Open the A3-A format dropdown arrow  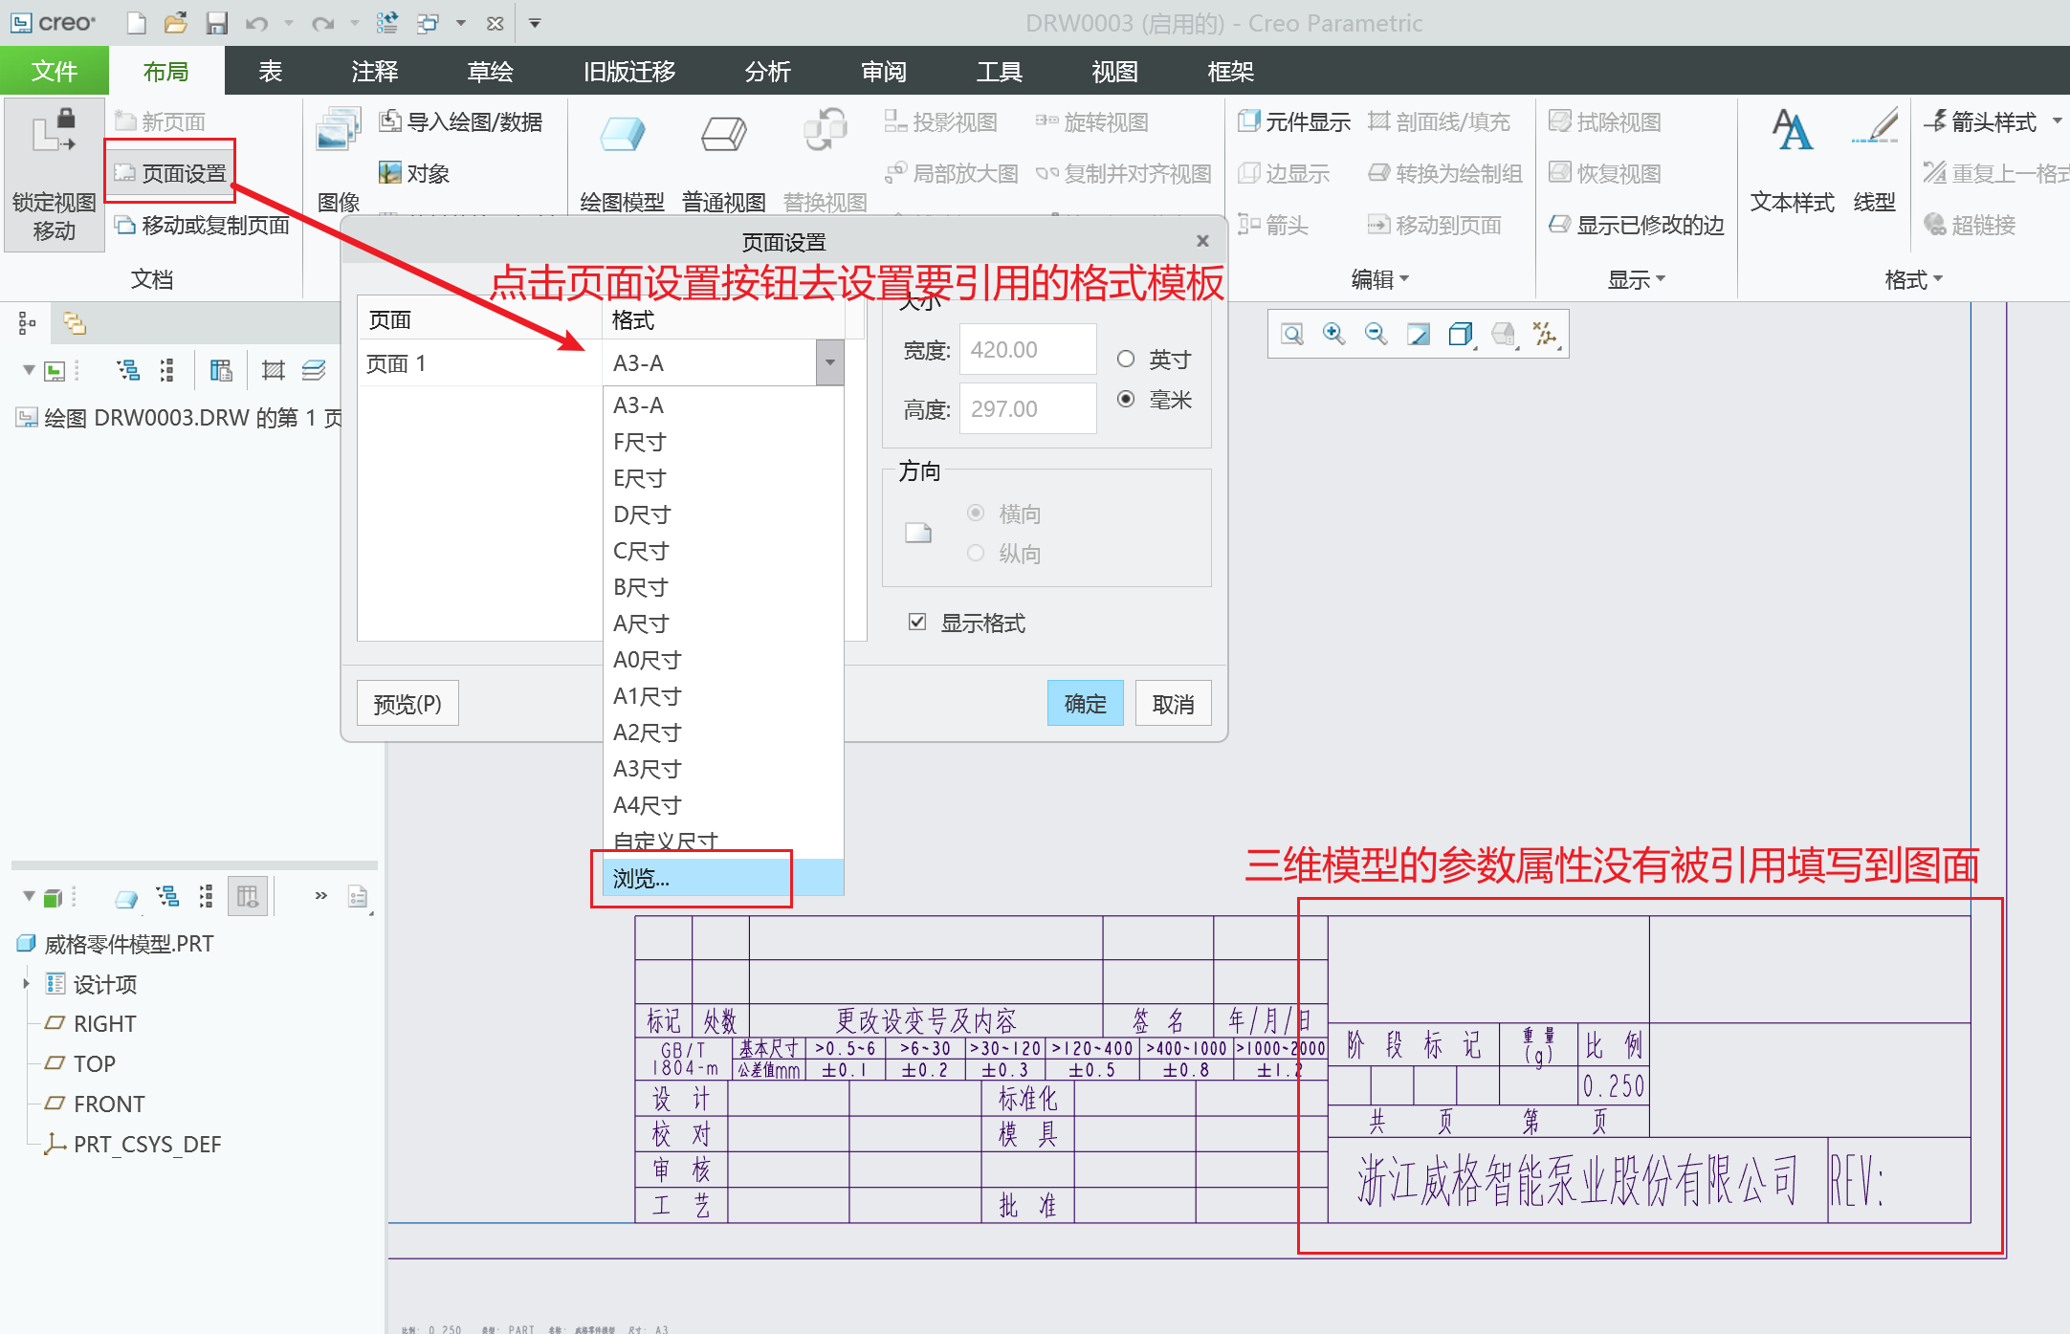[830, 363]
